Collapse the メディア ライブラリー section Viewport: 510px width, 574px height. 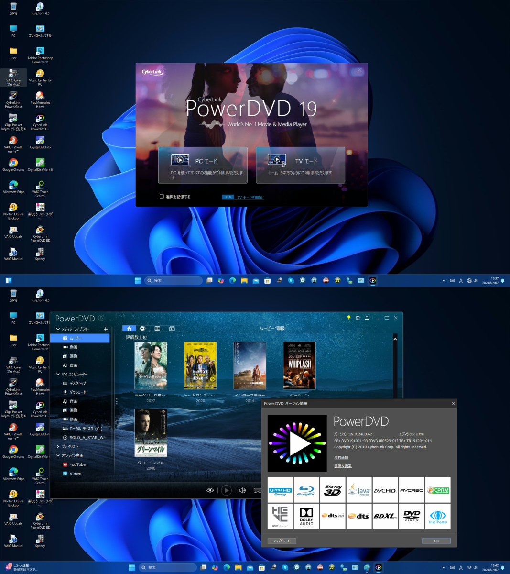tap(58, 329)
